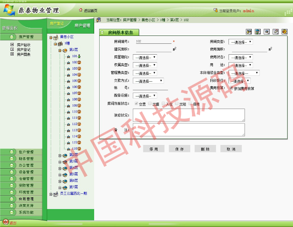Screen dimensions: 293x227
Task: Open the 配备设施 dropdown
Action: (145, 96)
